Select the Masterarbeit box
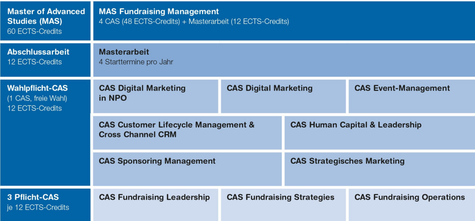This screenshot has width=475, height=221. (284, 60)
